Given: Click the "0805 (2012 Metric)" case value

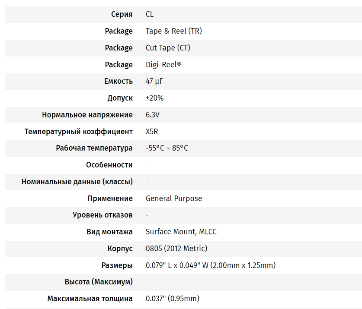Looking at the screenshot, I should pyautogui.click(x=176, y=249).
